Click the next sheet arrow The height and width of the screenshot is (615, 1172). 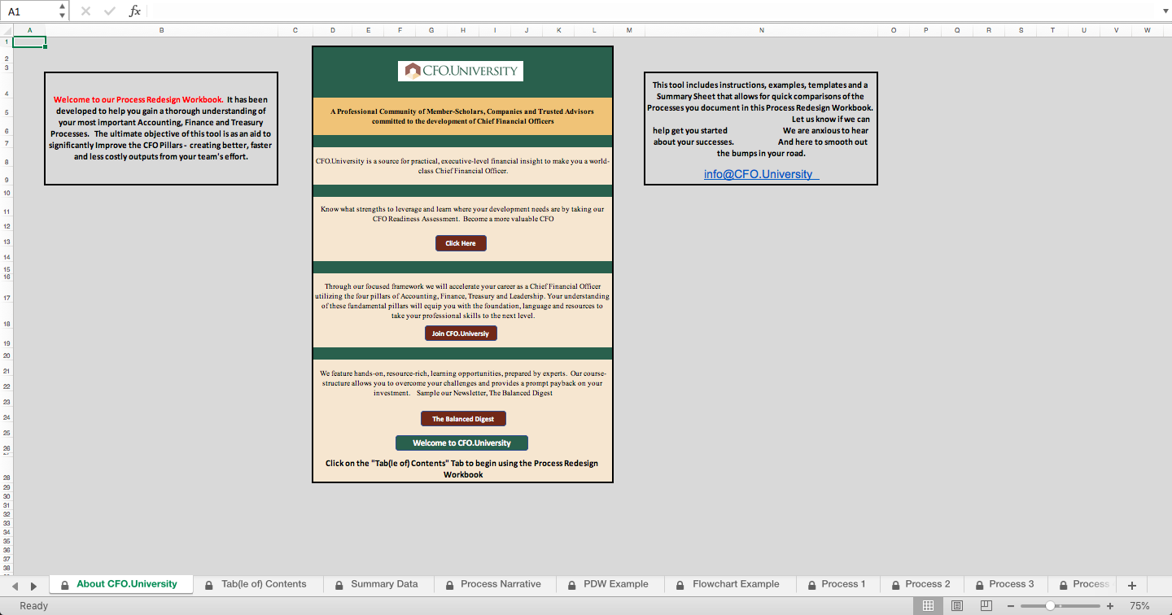[33, 585]
